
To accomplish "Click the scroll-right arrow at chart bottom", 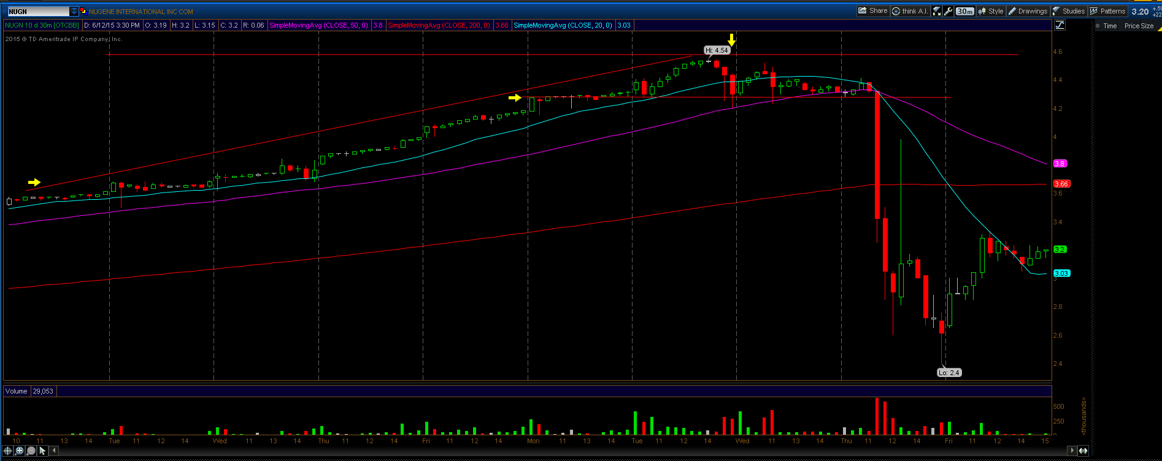I will 1072,451.
